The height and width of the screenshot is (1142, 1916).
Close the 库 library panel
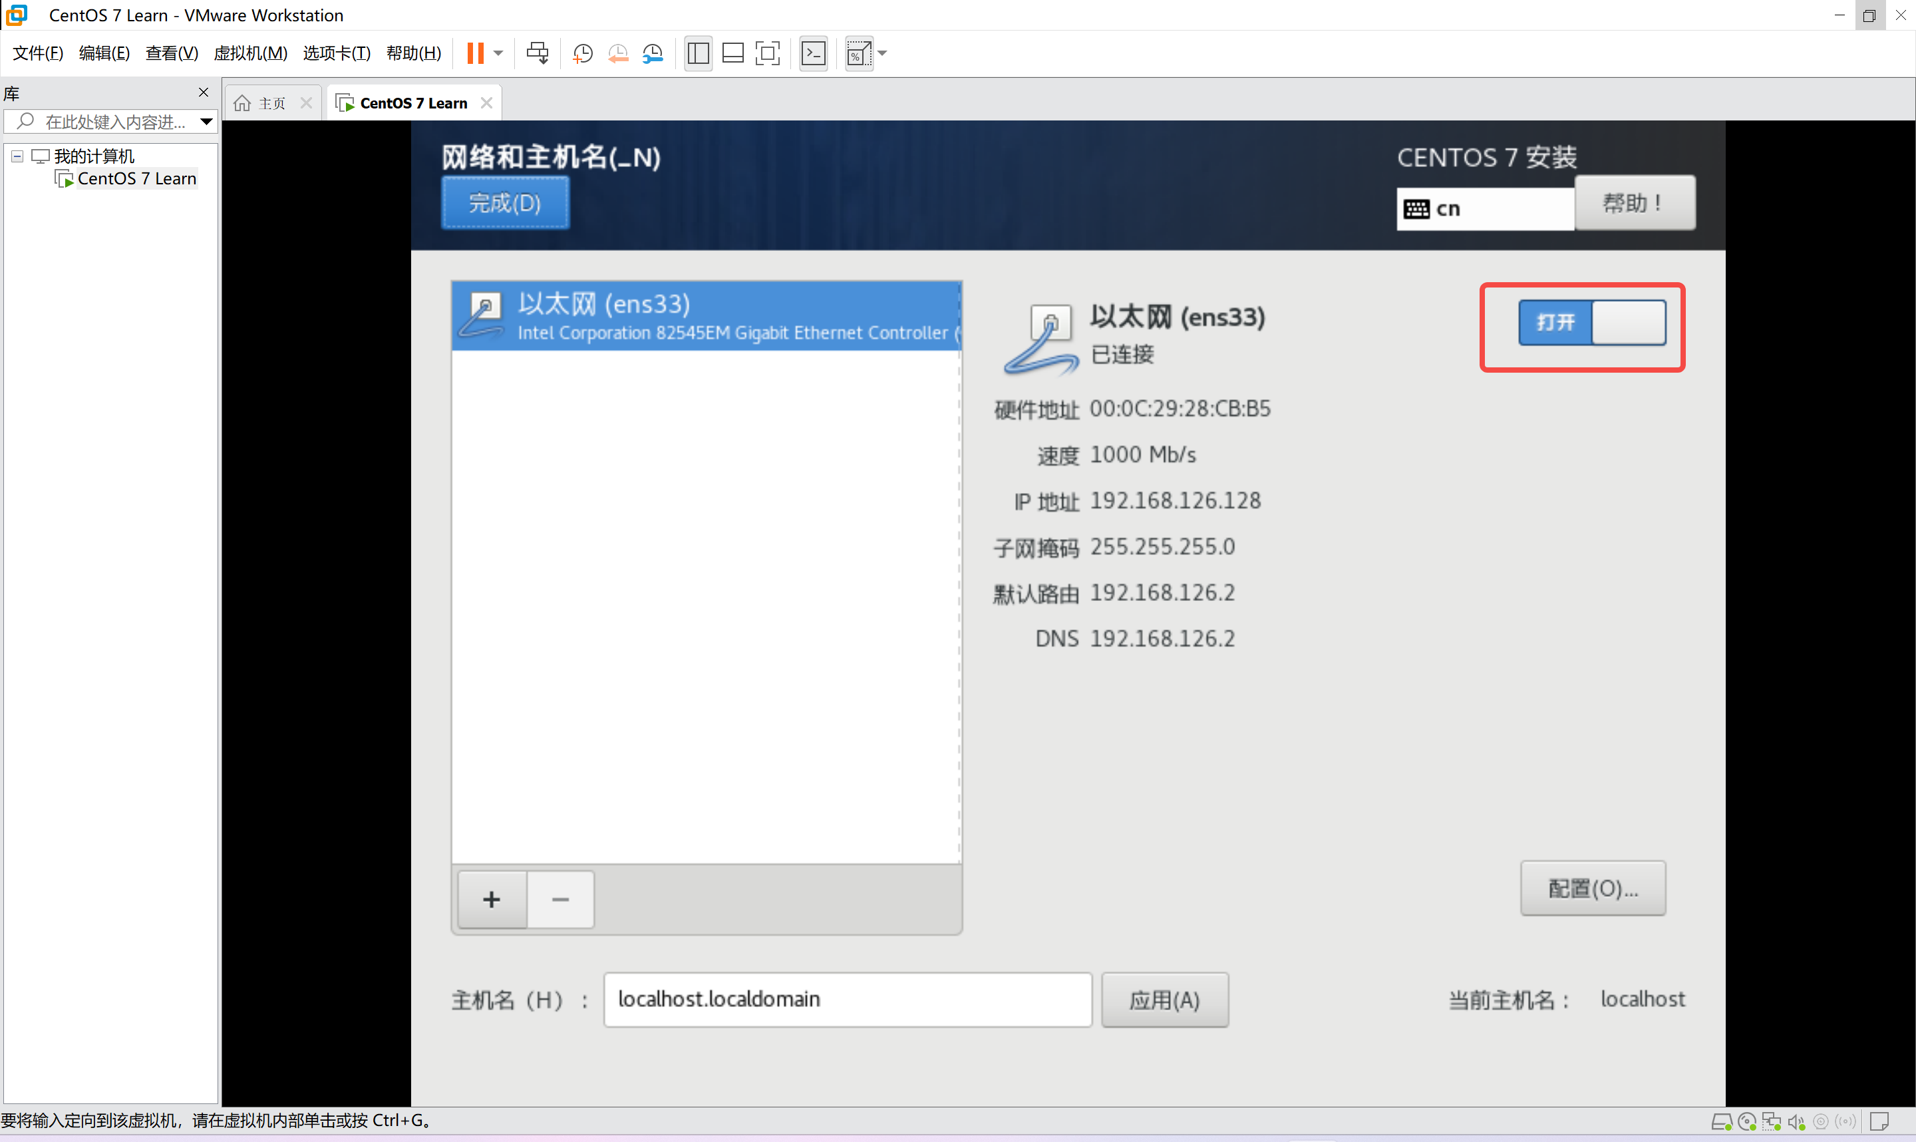click(203, 93)
